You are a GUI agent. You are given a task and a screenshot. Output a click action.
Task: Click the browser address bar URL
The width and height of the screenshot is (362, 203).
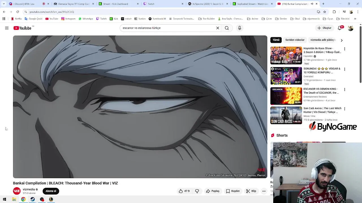point(52,12)
